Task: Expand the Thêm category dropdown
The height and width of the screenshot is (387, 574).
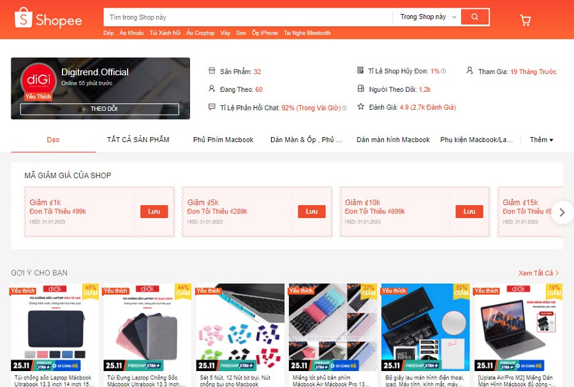Action: tap(541, 140)
